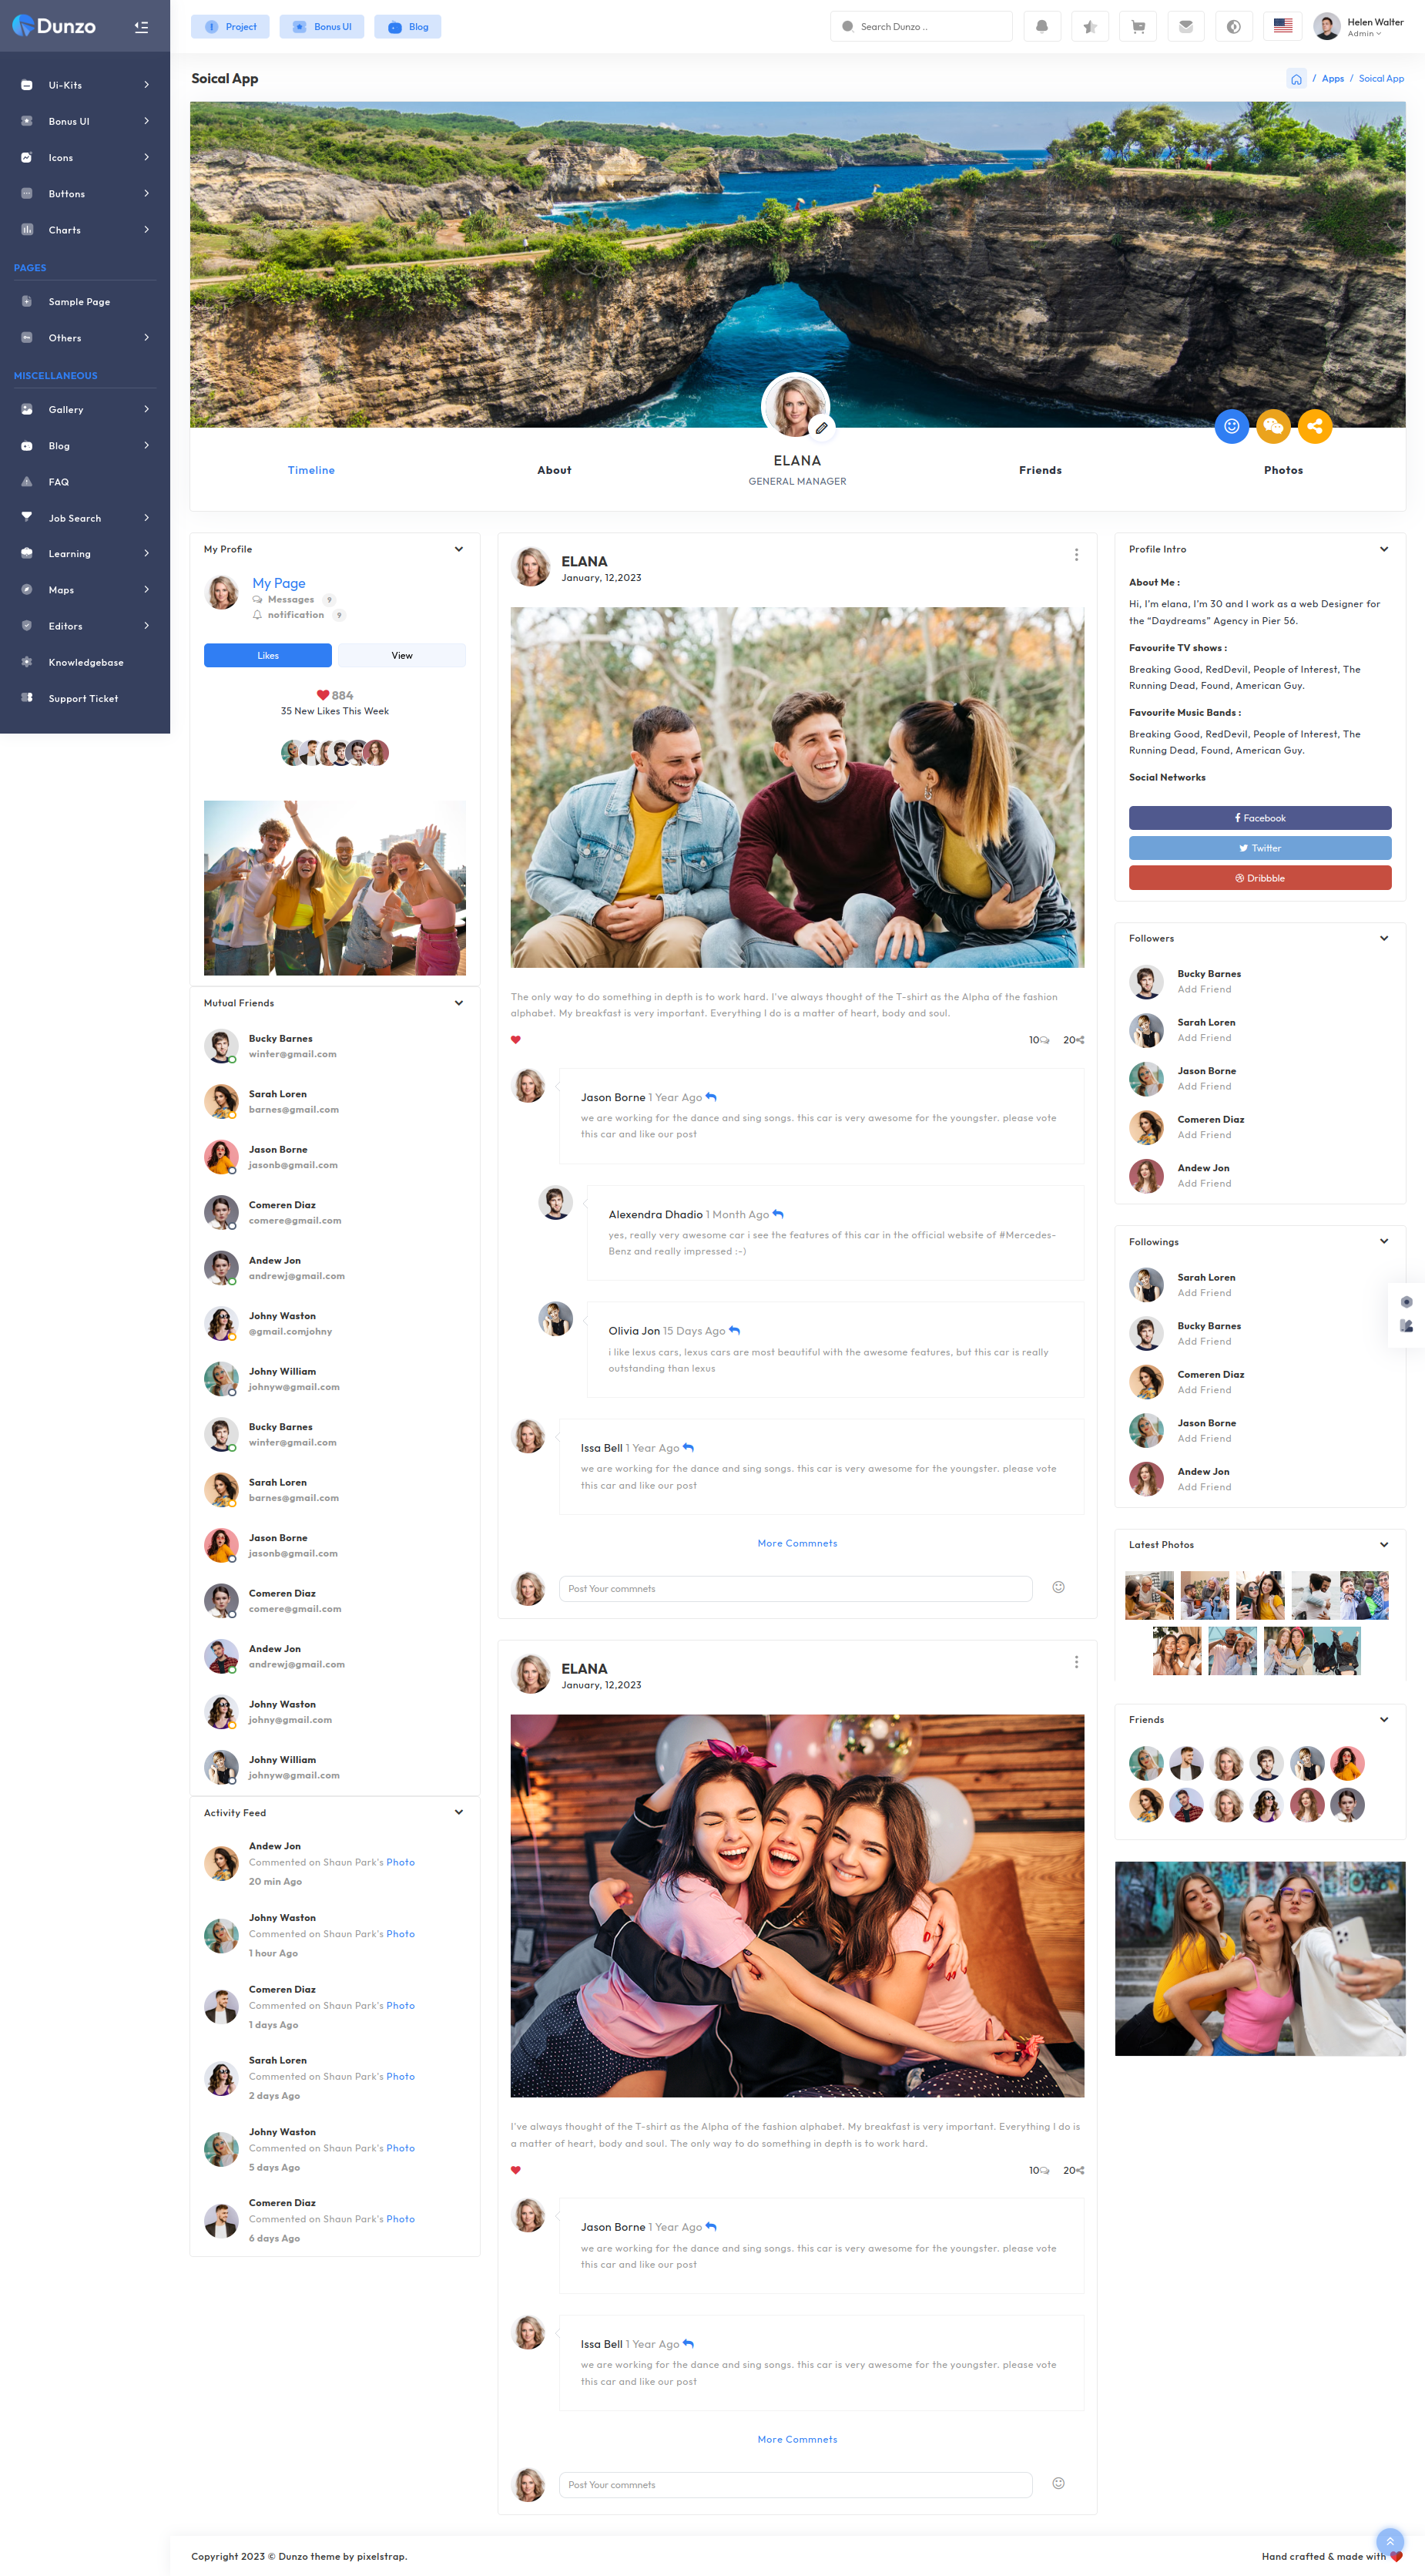
Task: Click the envelope messages icon in header
Action: click(1185, 27)
